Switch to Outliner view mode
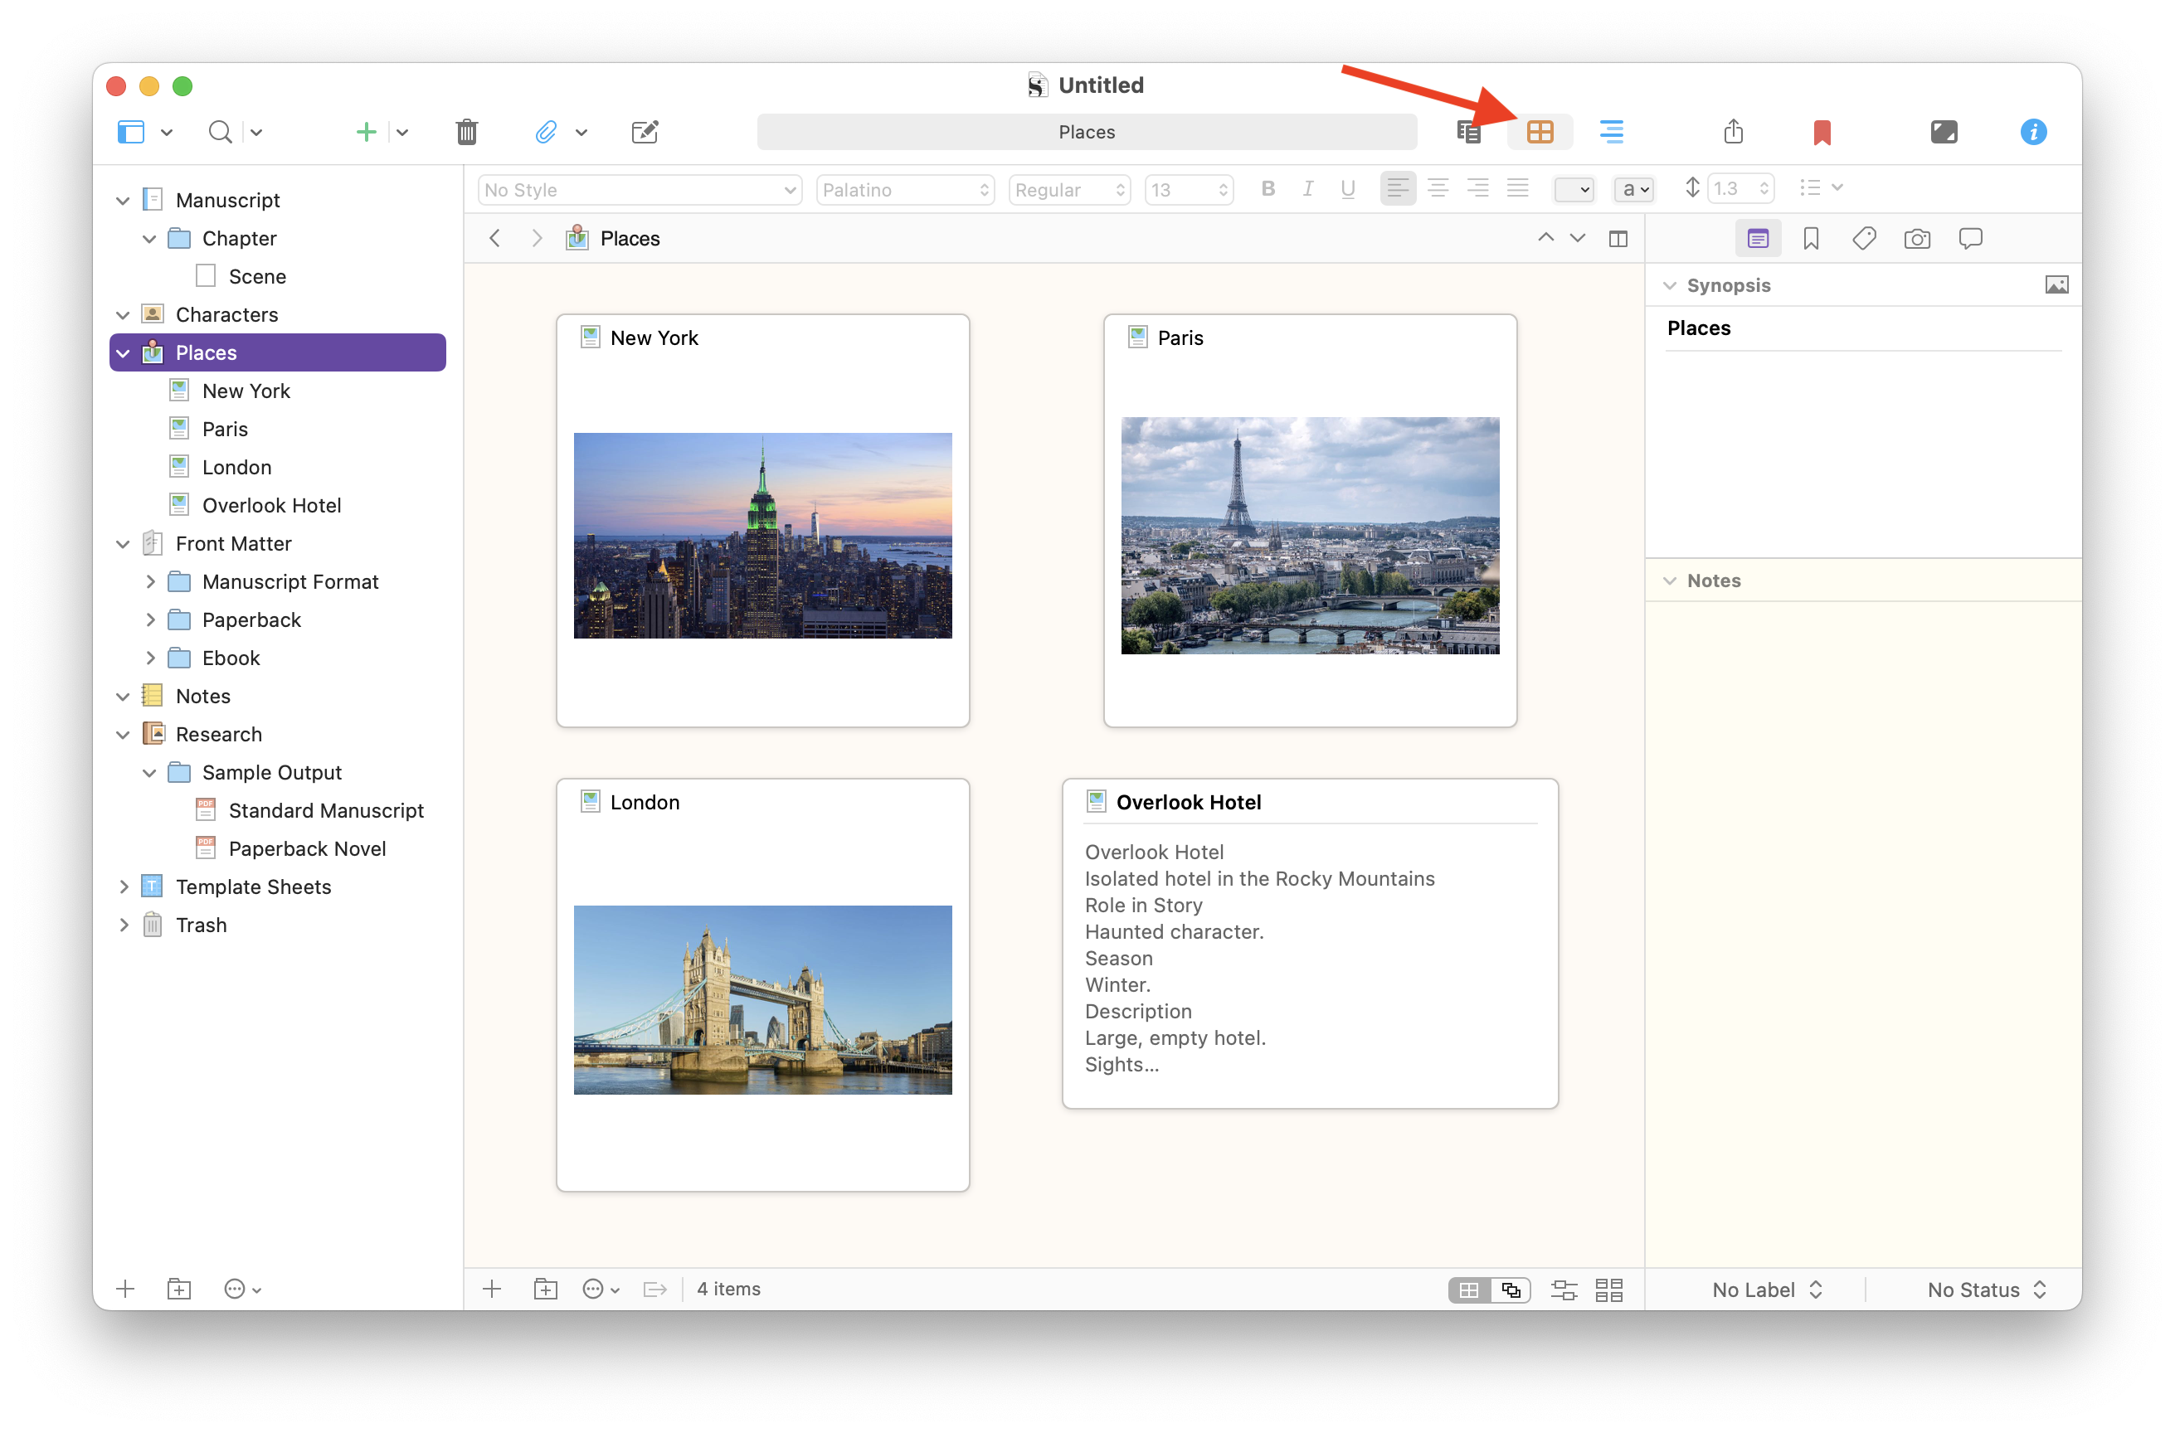This screenshot has width=2175, height=1433. [x=1611, y=132]
